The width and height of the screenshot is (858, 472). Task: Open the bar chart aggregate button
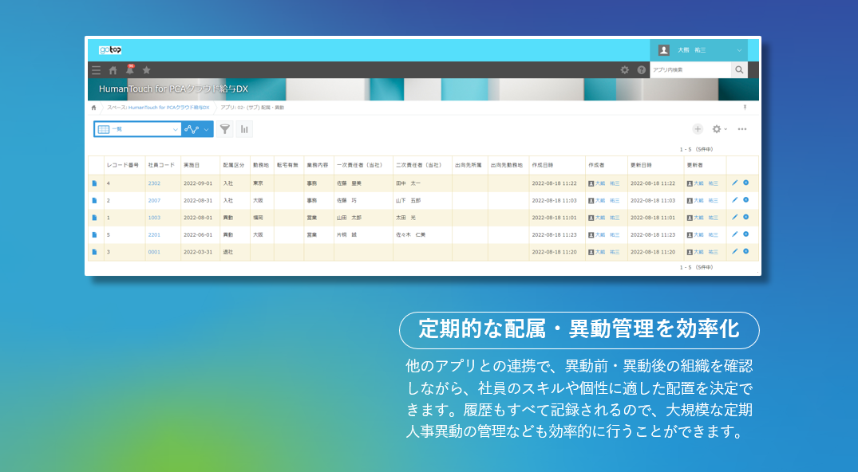pyautogui.click(x=244, y=129)
